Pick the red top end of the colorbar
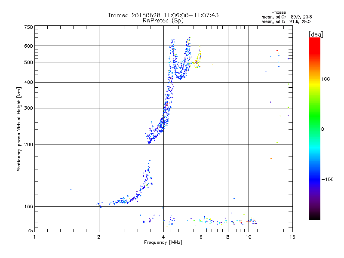Viewport: 344px width, 258px height. pos(314,40)
